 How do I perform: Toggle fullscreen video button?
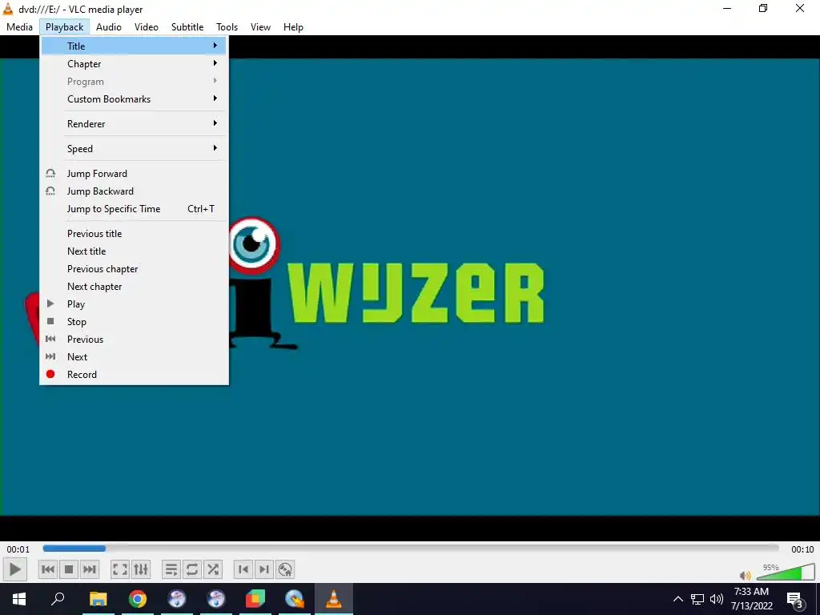(120, 569)
